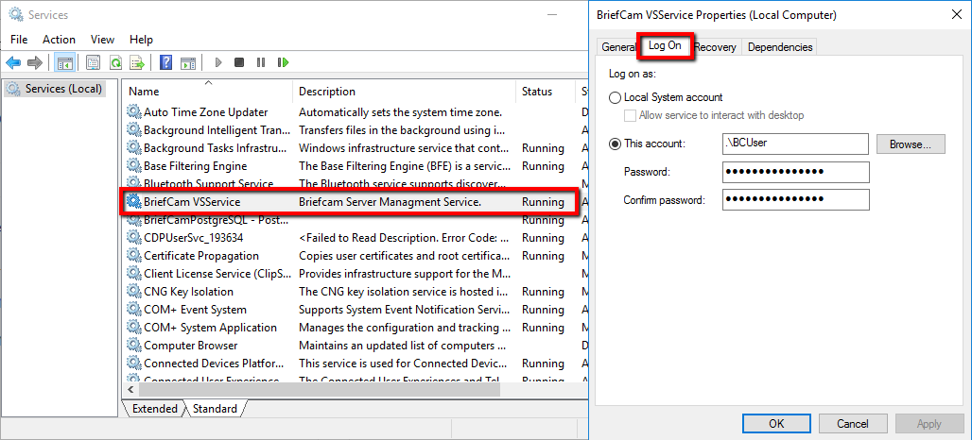
Task: Click gear icon of COM+ System Application
Action: [134, 328]
